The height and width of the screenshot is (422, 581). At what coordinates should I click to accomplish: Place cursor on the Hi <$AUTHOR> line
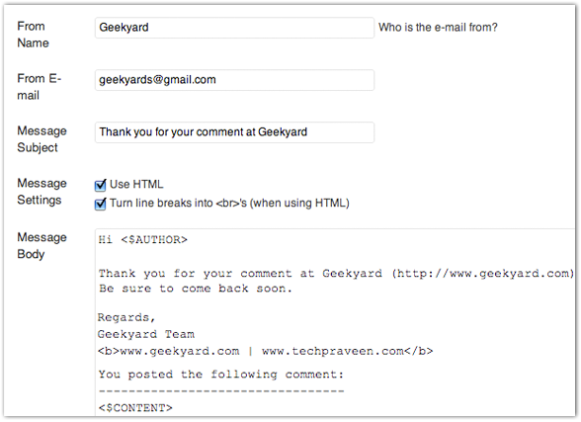point(143,240)
